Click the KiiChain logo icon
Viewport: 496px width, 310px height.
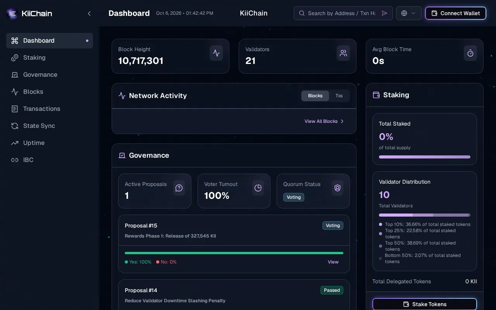pos(12,14)
